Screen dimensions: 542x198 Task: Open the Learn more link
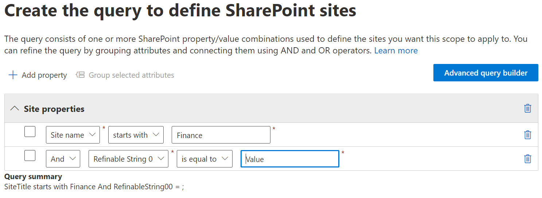[396, 50]
